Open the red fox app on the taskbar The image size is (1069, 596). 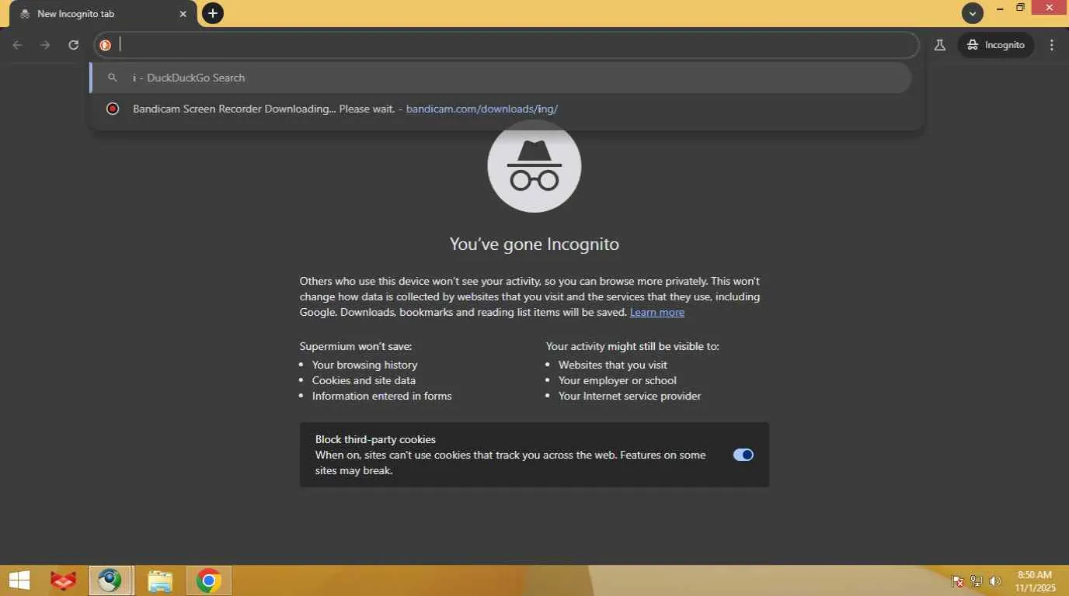pos(64,580)
